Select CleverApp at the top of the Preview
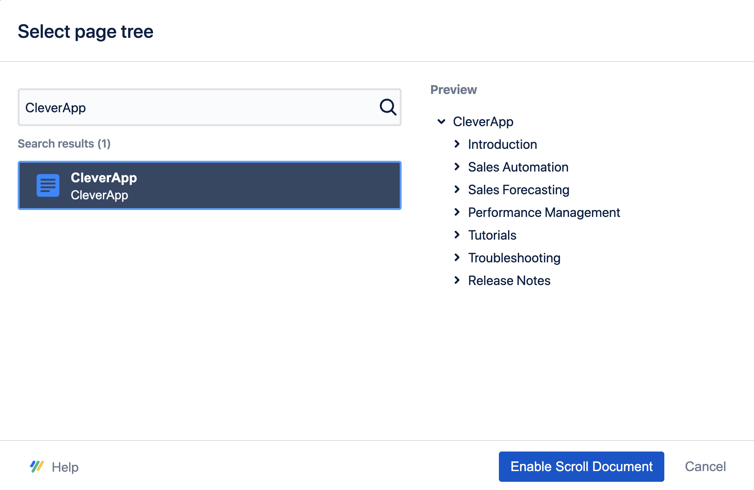The width and height of the screenshot is (754, 490). pyautogui.click(x=483, y=122)
